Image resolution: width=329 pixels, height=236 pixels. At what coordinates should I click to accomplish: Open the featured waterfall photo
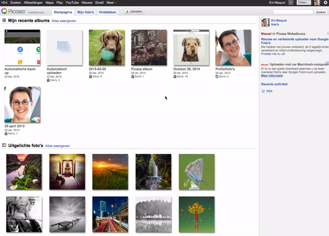coord(153,172)
